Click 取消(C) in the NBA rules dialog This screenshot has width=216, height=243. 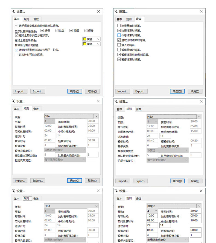pos(195,181)
